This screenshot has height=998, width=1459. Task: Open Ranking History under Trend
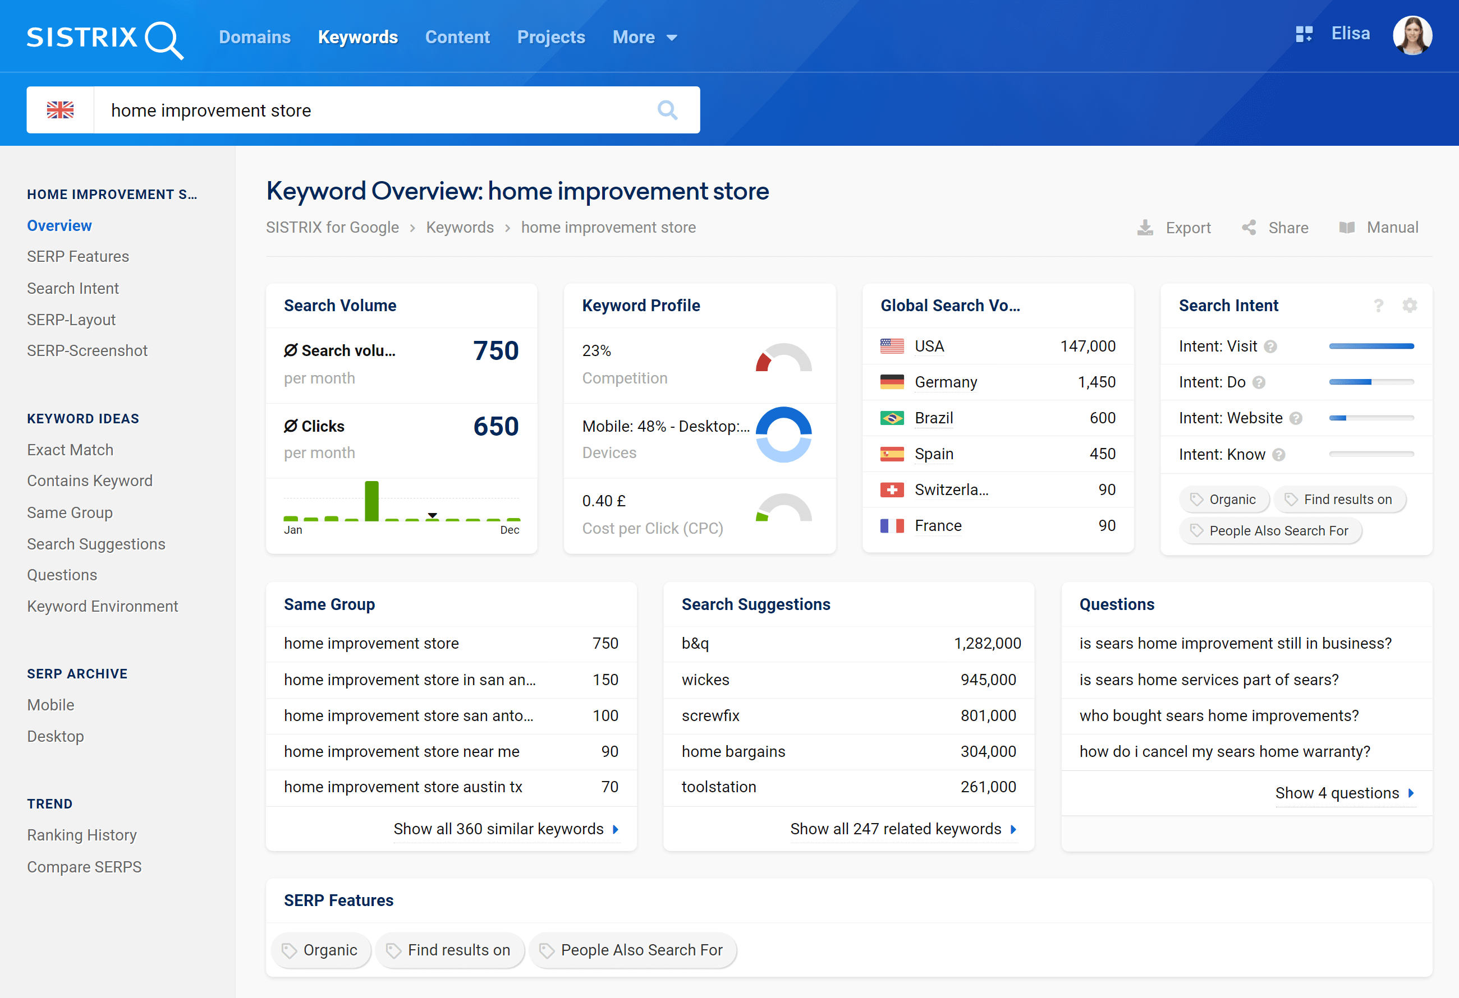coord(81,835)
